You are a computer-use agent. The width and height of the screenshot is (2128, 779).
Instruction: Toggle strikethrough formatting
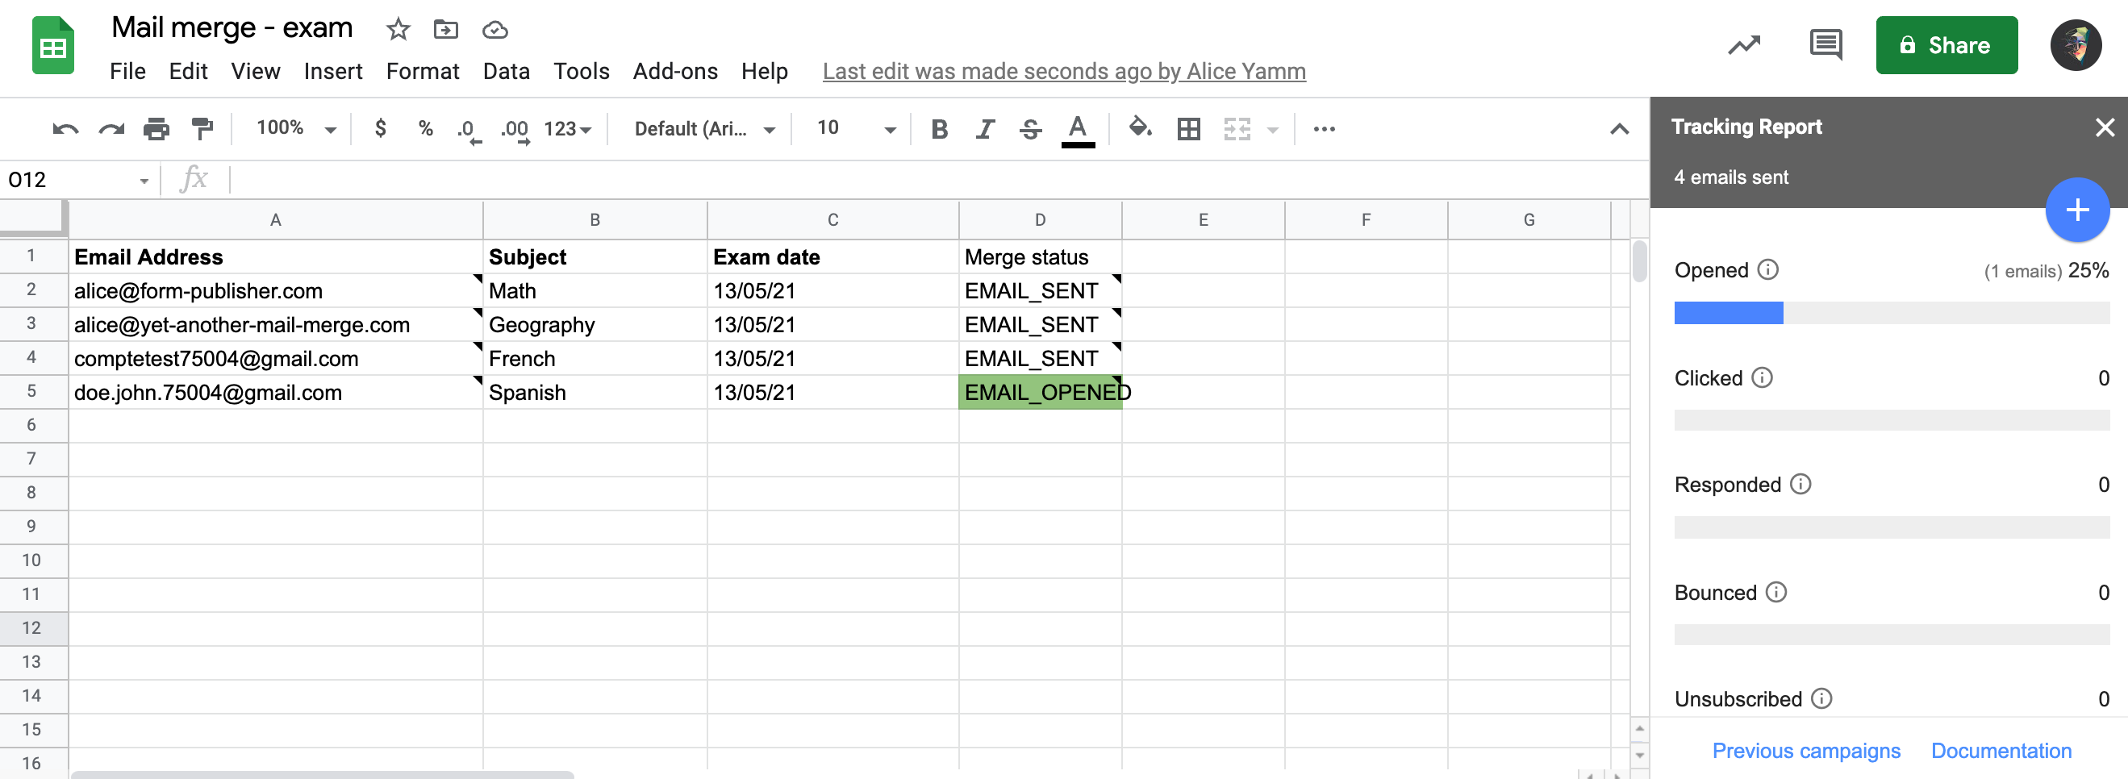coord(1030,129)
